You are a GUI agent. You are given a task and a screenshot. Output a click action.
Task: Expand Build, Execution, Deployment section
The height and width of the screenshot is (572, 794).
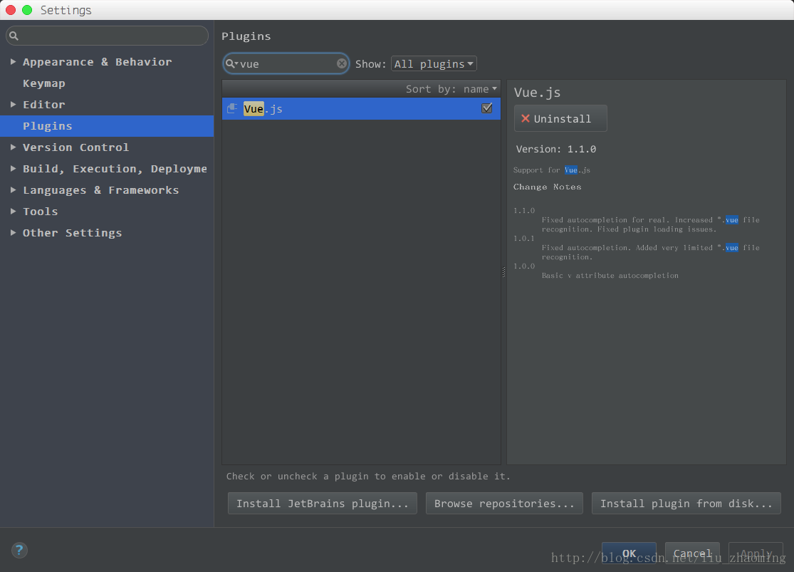point(13,168)
